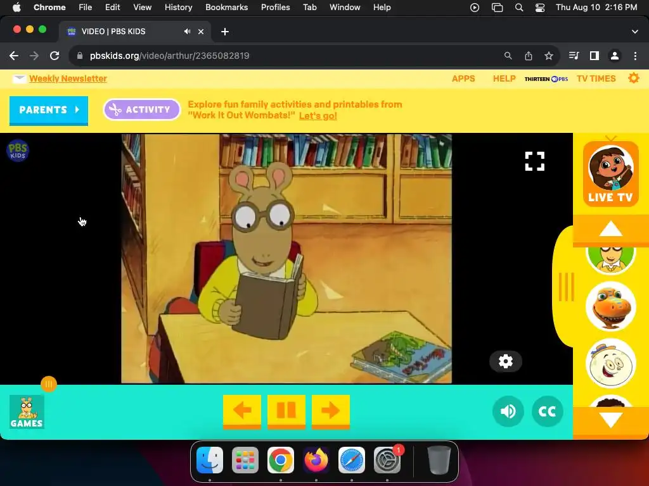This screenshot has width=649, height=486.
Task: Click the Thirteen PBS station logo
Action: 546,79
